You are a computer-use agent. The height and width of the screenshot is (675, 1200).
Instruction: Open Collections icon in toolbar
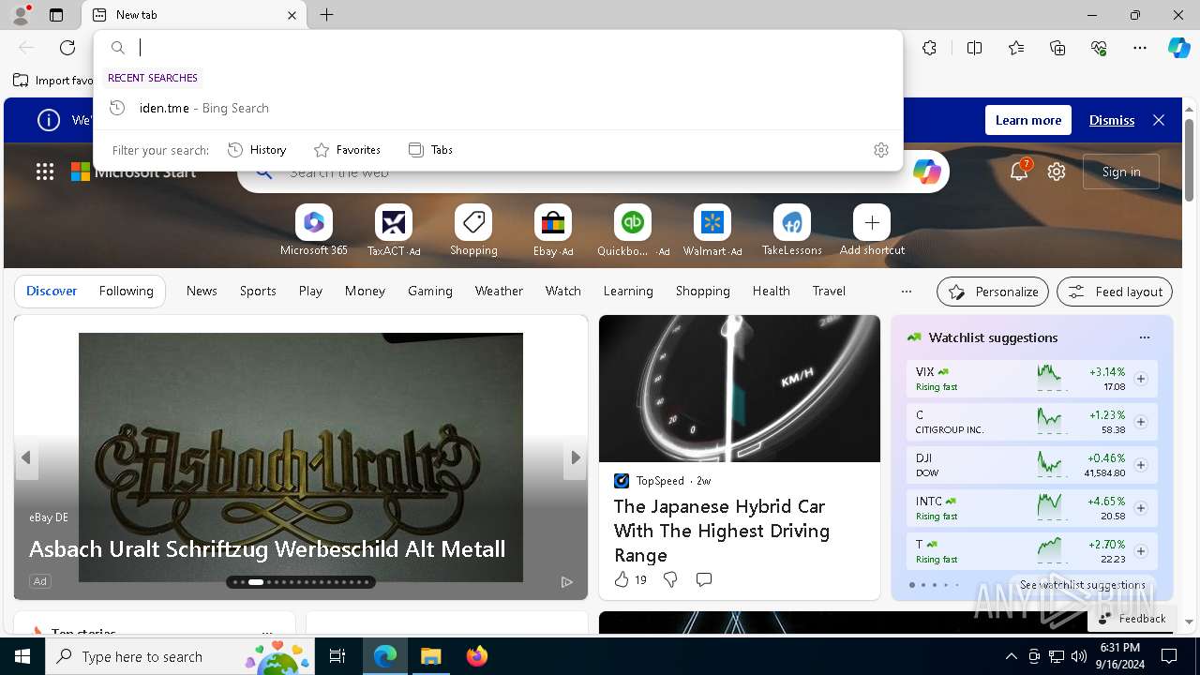(x=1057, y=48)
